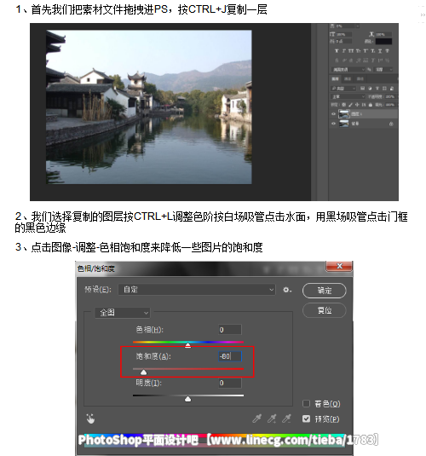Open the layer blend mode dropdown 正常
Viewport: 426px width, 456px height.
coord(348,96)
